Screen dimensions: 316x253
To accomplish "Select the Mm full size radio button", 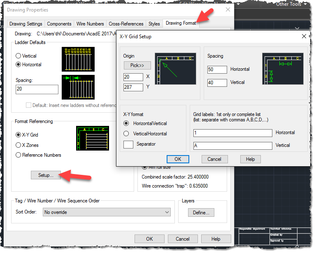I will 156,167.
